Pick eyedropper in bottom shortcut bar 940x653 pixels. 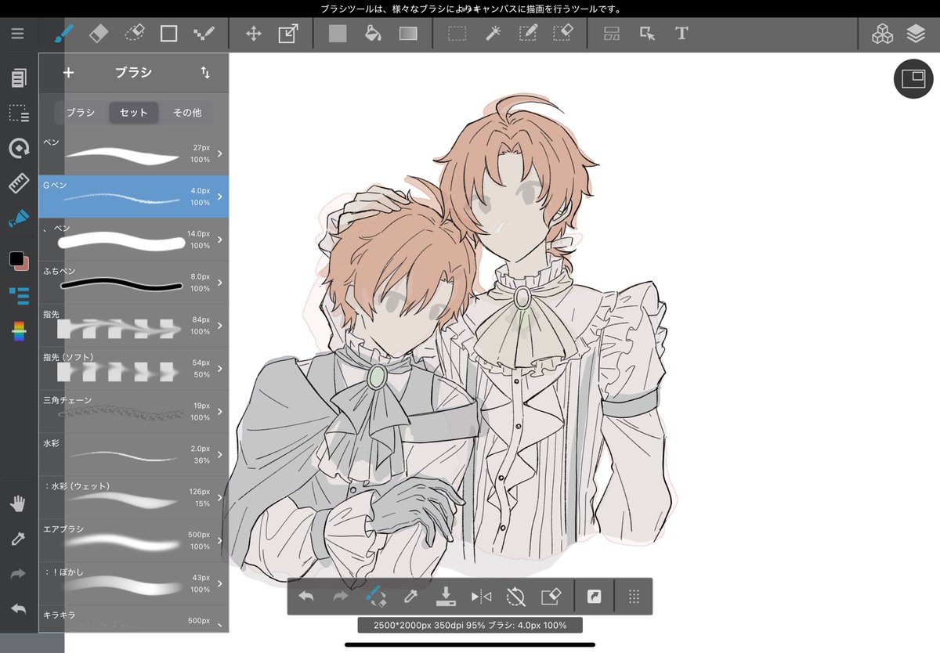(410, 597)
